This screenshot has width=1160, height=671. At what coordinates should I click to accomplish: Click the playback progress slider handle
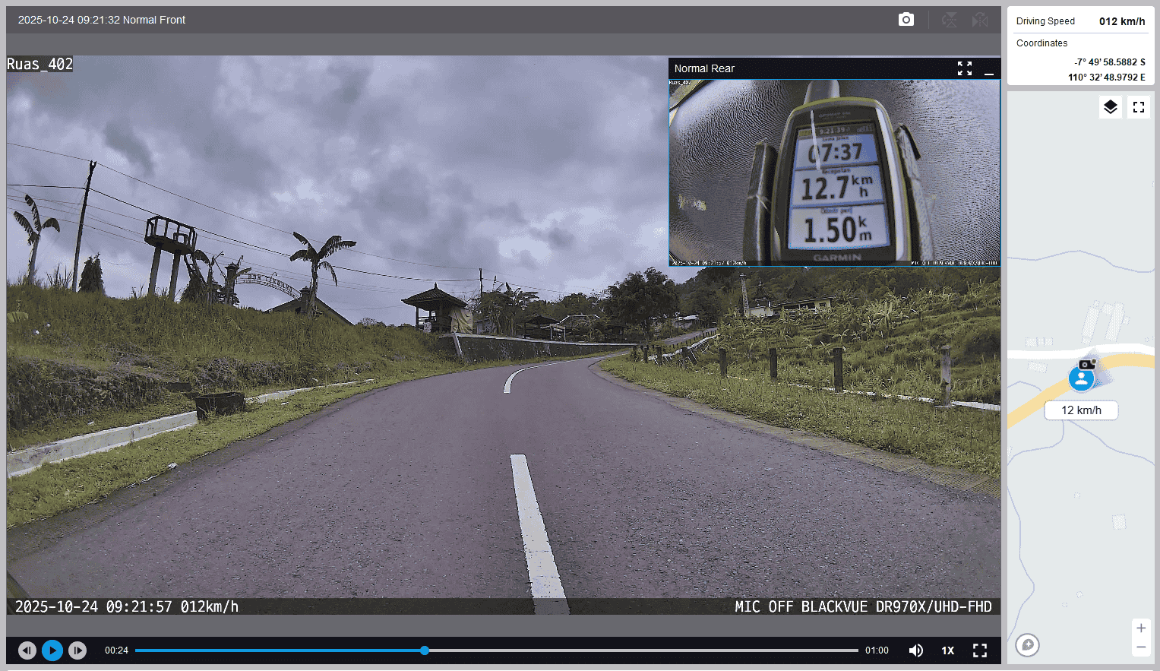tap(425, 650)
